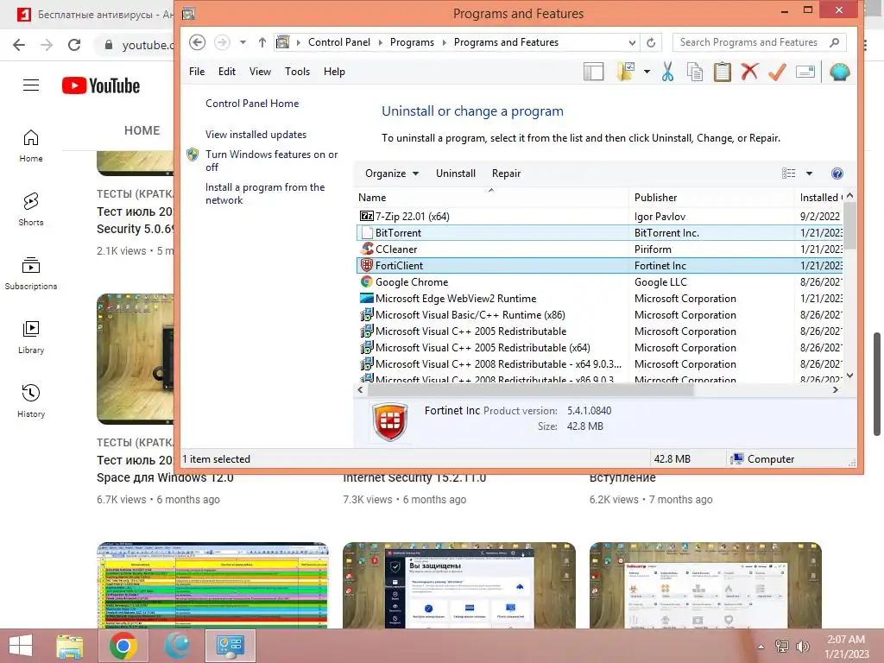884x663 pixels.
Task: Sort by the Name column header
Action: pyautogui.click(x=491, y=198)
